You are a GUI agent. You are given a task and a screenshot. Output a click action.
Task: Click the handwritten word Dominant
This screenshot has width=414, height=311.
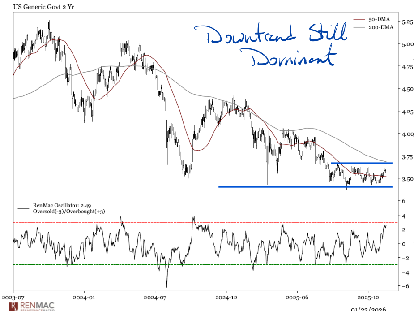click(x=293, y=59)
